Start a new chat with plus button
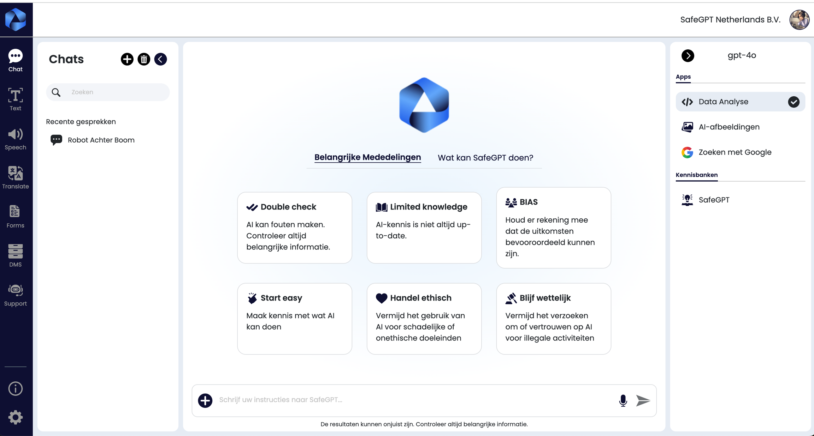The width and height of the screenshot is (814, 436). [x=127, y=59]
